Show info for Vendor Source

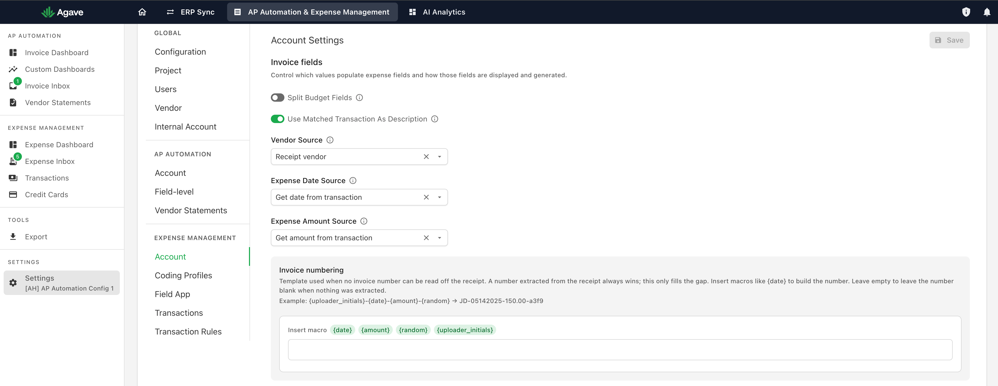click(x=330, y=140)
